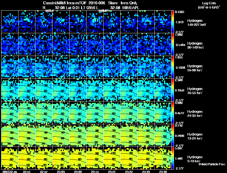Image resolution: width=227 pixels, height=173 pixels.
Task: Open the 13-24 keV image at 23:15
Action: coord(95,135)
